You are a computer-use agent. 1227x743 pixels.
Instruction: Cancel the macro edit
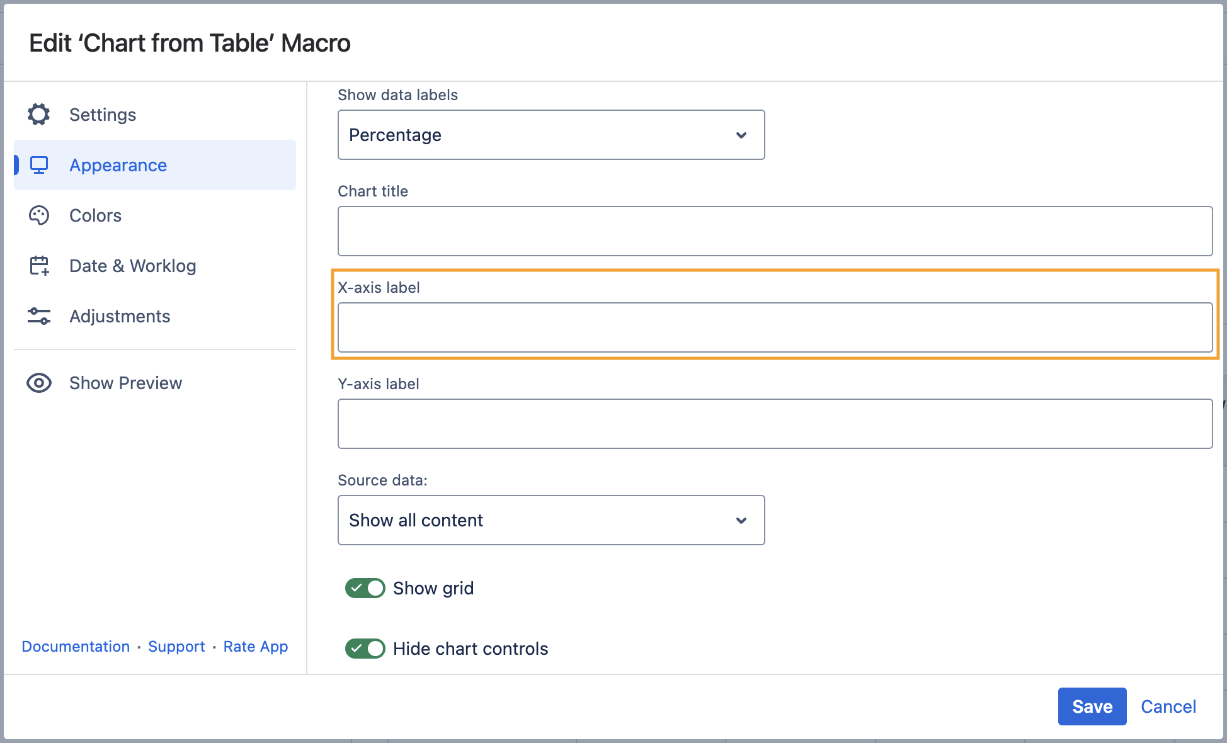1168,706
